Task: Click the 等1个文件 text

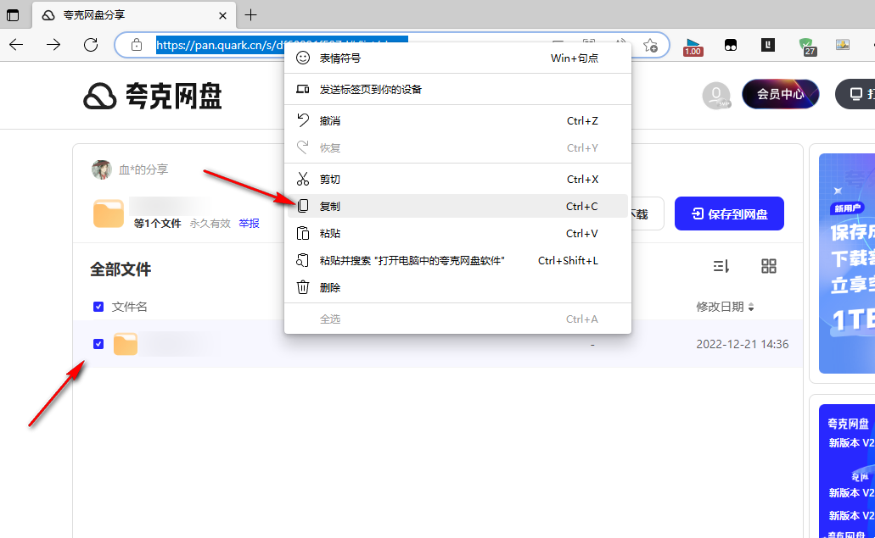Action: pos(157,224)
